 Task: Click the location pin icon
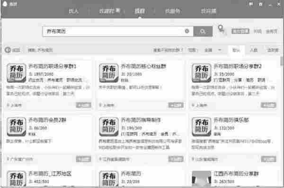pos(221,29)
